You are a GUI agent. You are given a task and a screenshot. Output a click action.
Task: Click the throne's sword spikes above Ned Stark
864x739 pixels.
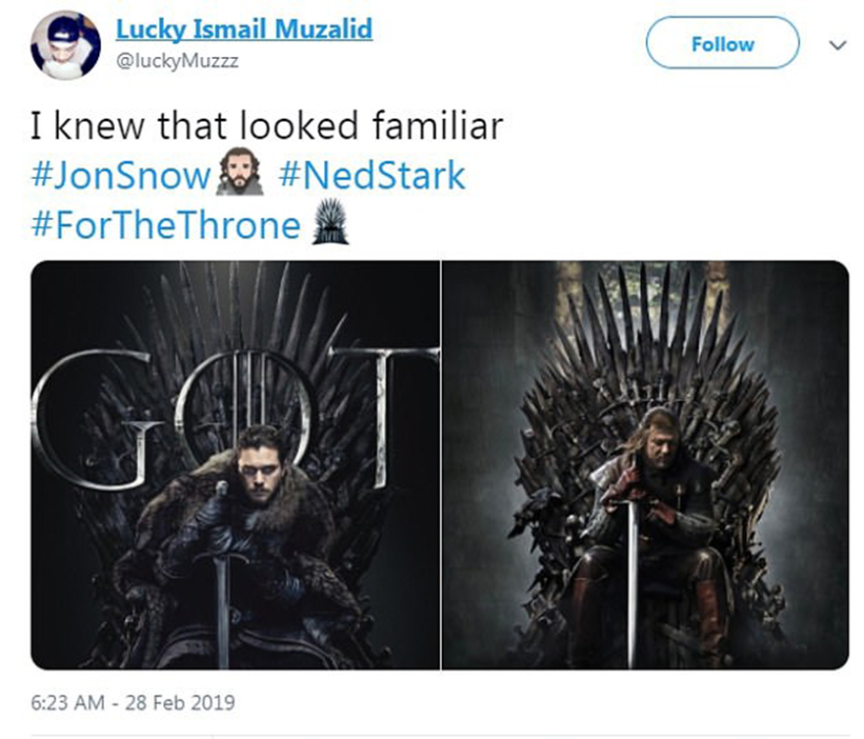[643, 314]
